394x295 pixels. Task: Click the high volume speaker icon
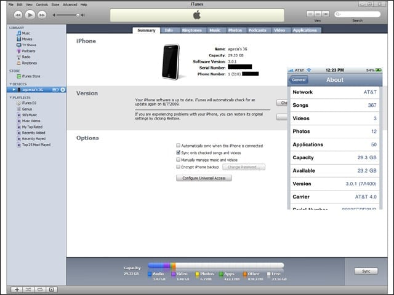point(83,15)
